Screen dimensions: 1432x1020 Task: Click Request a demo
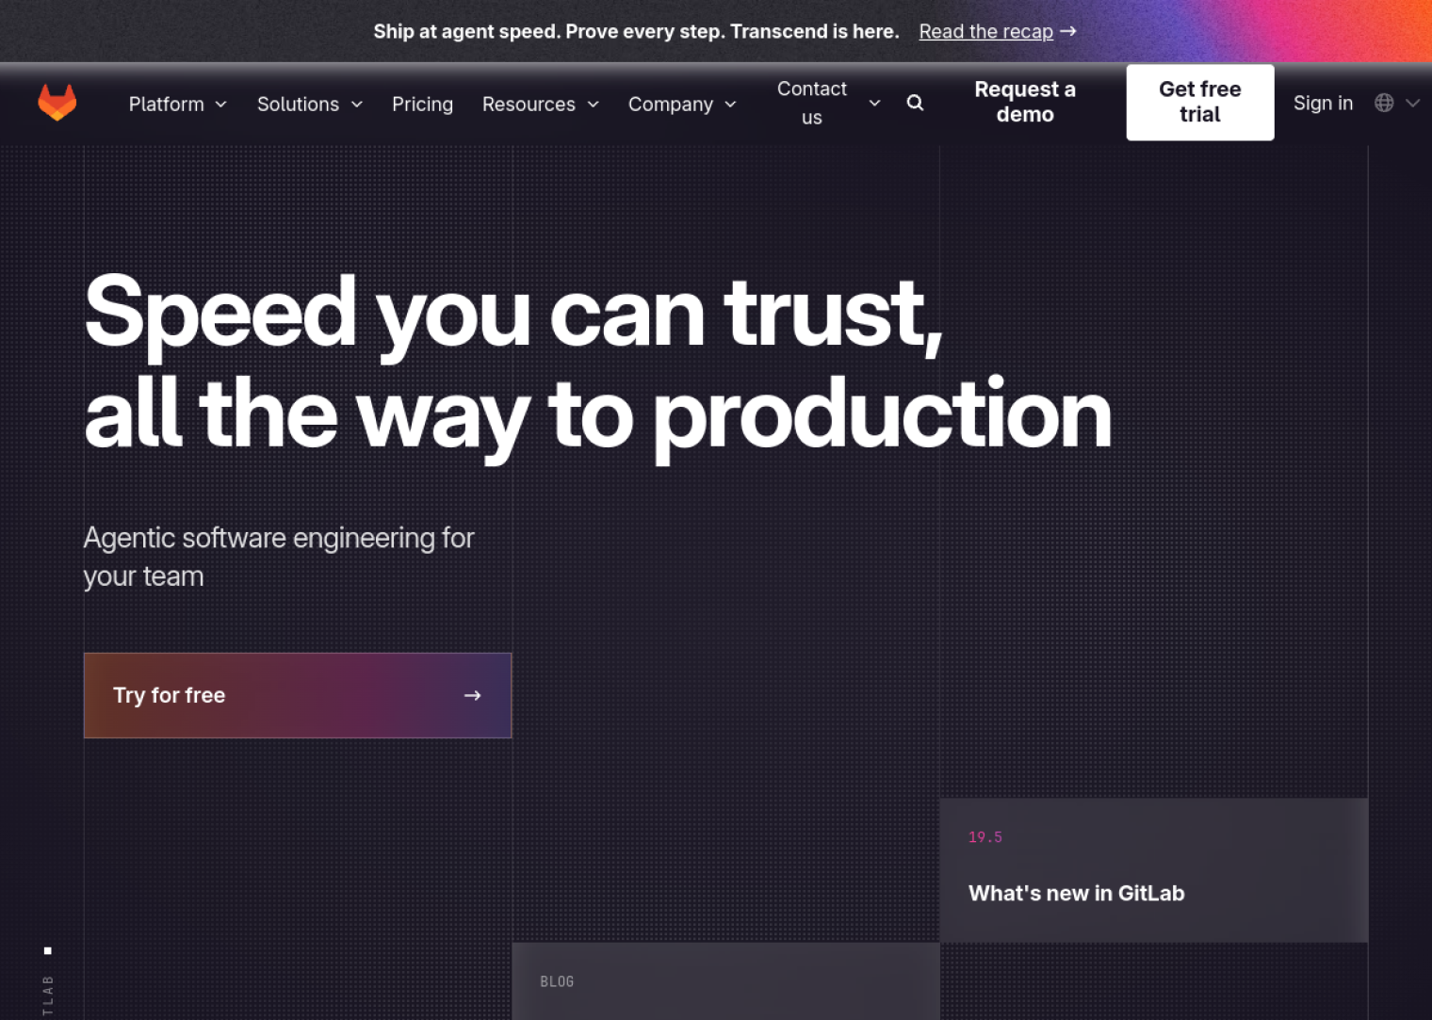click(x=1025, y=102)
